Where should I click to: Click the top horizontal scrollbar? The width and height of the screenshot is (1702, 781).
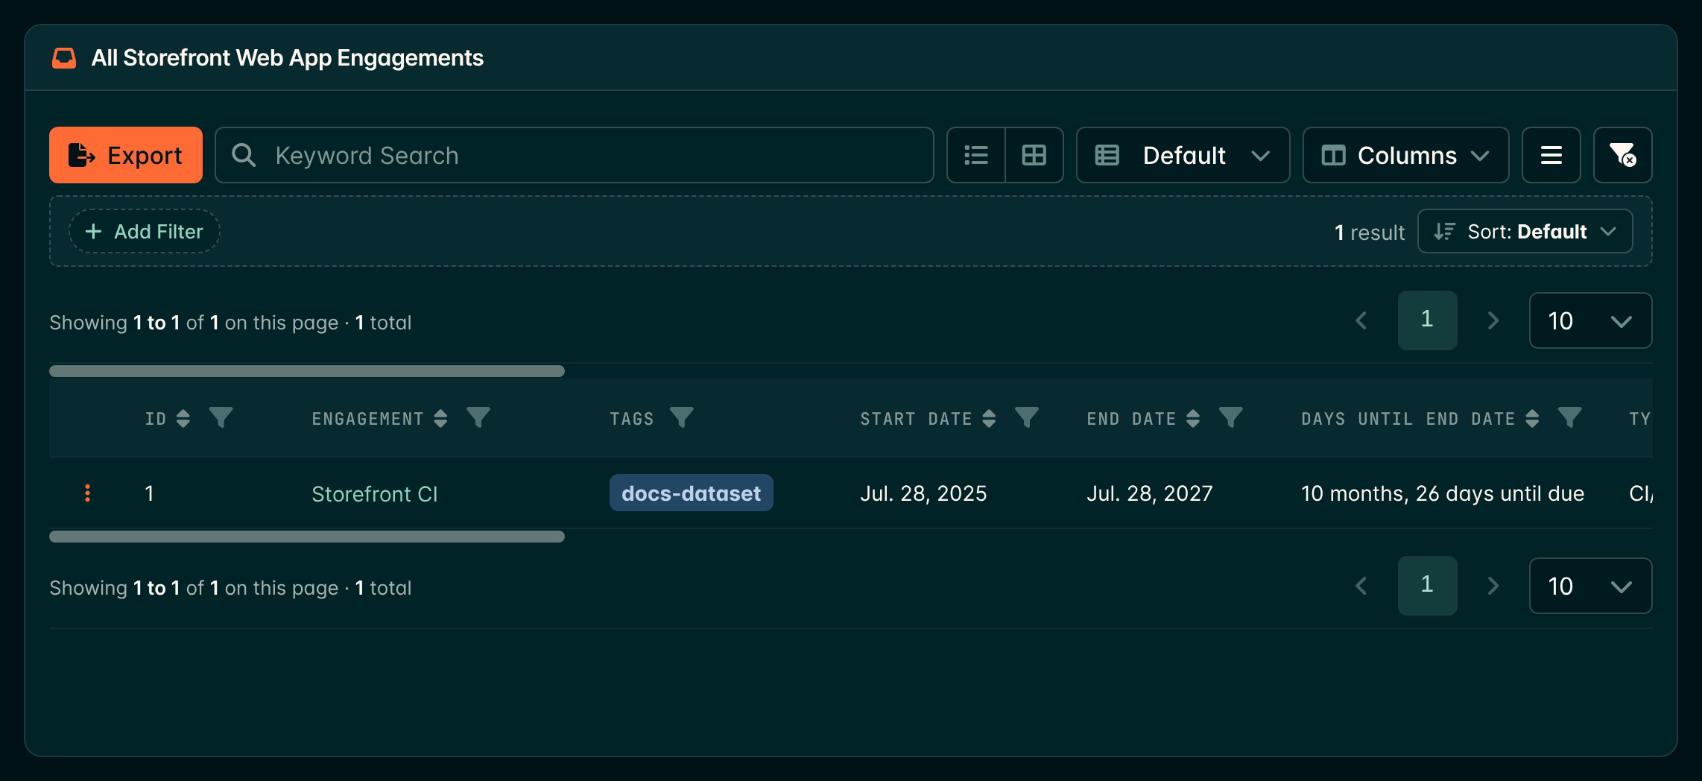(x=307, y=371)
